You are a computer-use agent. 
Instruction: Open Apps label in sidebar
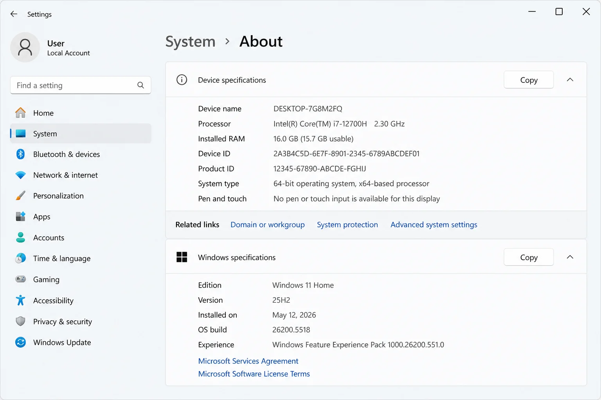pyautogui.click(x=42, y=216)
